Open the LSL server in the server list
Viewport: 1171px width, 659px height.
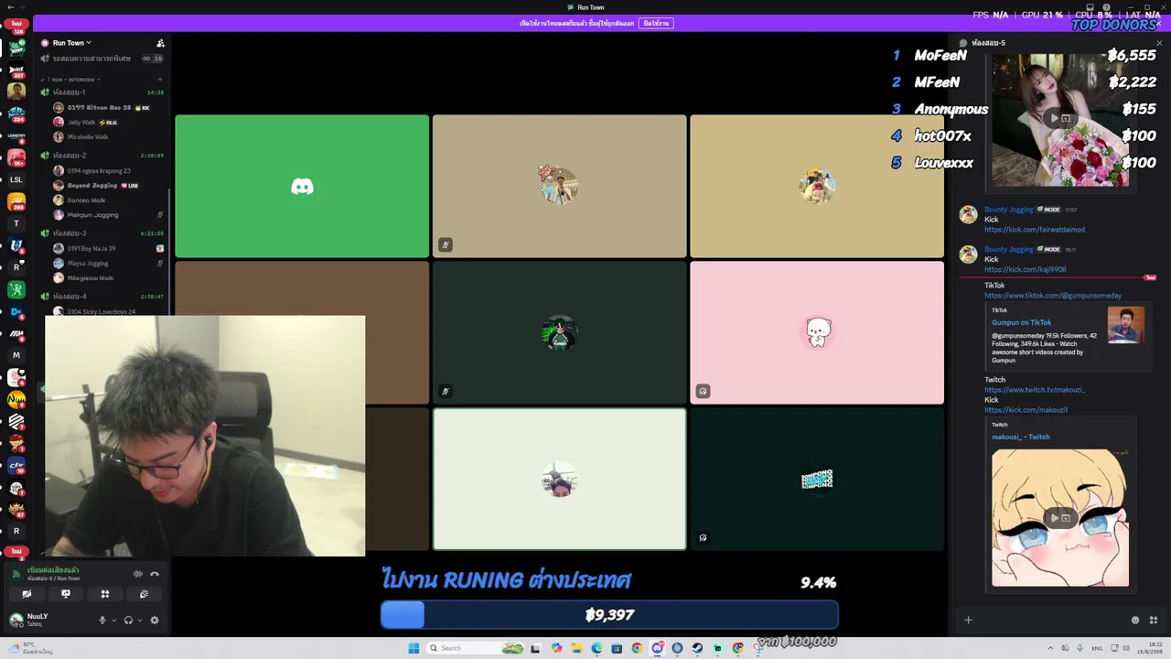click(x=16, y=179)
